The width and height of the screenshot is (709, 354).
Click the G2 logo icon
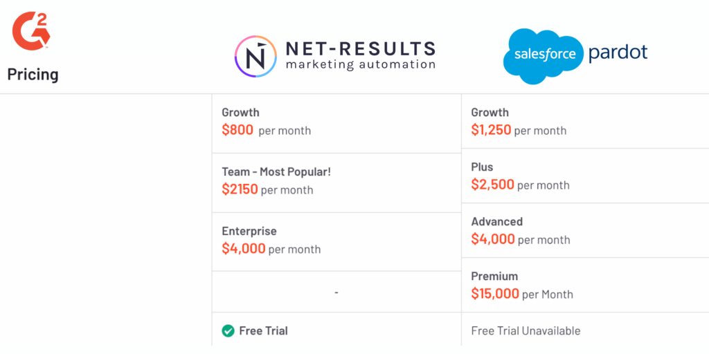[x=31, y=30]
